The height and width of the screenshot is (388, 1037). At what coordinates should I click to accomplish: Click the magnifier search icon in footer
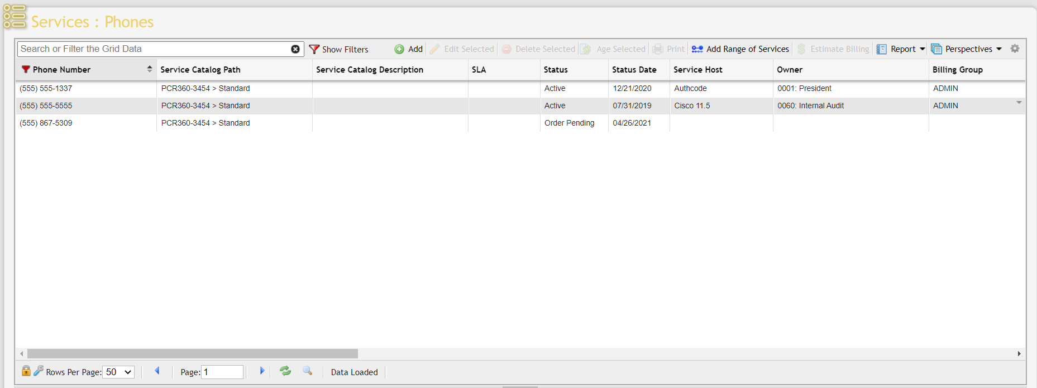coord(307,371)
